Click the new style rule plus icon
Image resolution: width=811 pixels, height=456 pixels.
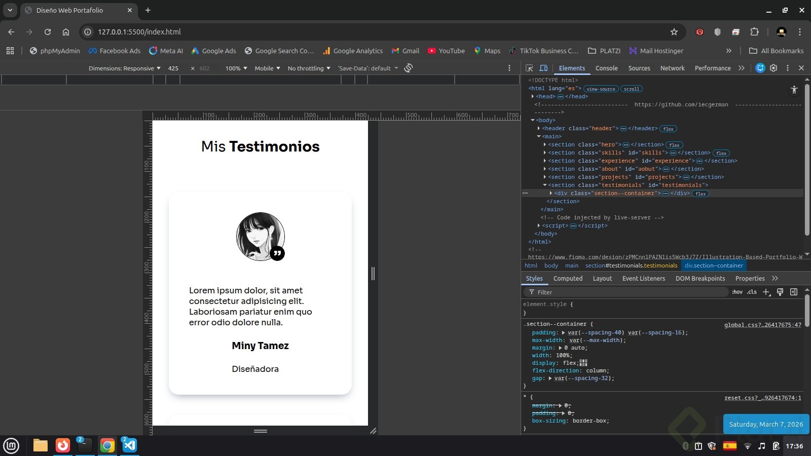tap(766, 292)
